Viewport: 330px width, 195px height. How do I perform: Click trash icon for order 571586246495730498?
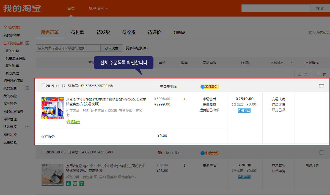pyautogui.click(x=321, y=86)
